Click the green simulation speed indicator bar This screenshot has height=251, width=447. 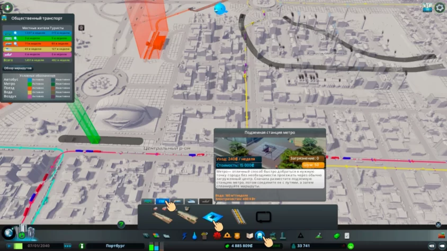18,246
